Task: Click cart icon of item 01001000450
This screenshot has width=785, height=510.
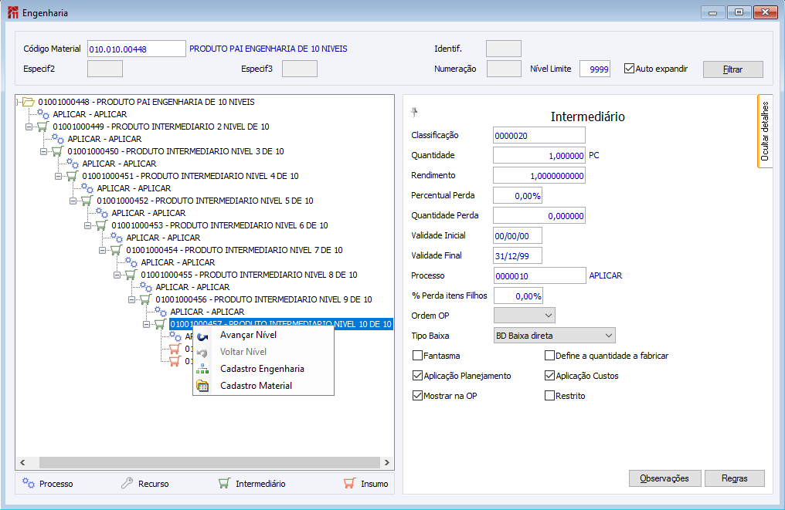Action: [x=58, y=151]
